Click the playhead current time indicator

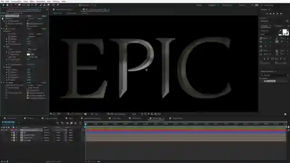coord(85,125)
